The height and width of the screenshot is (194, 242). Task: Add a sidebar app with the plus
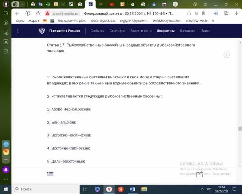[x=6, y=160]
